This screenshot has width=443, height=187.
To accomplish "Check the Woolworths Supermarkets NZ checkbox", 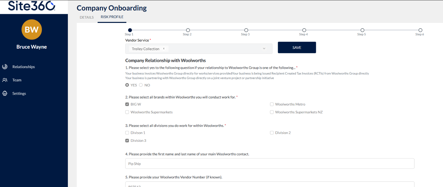I will click(272, 112).
